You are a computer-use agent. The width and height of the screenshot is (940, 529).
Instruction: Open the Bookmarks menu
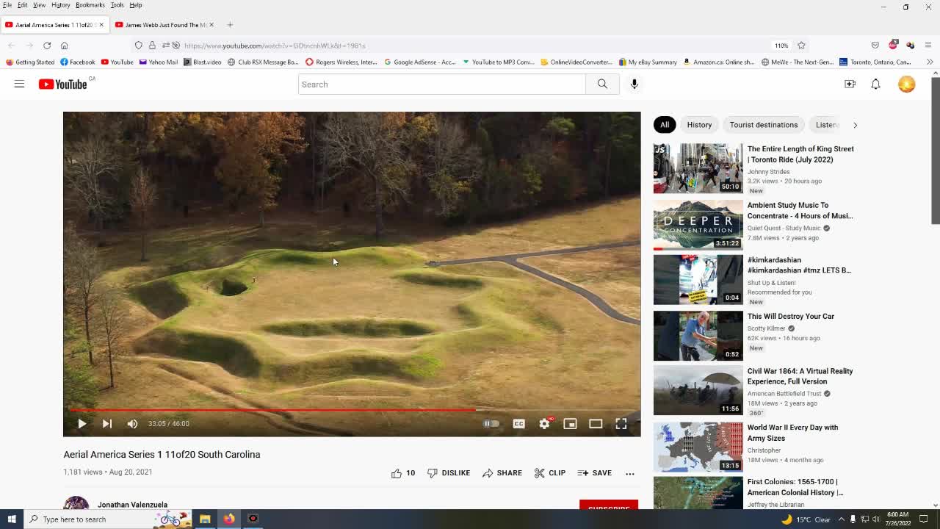(x=90, y=5)
